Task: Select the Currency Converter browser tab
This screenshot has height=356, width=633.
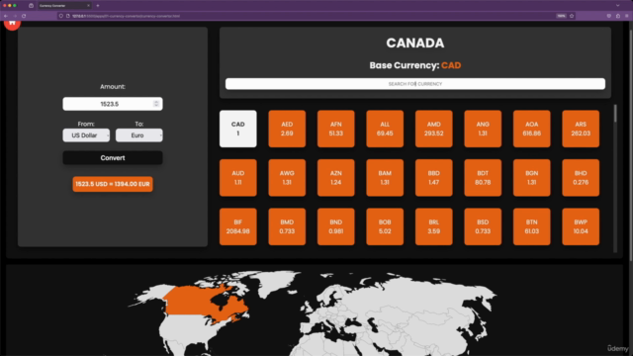Action: point(63,6)
